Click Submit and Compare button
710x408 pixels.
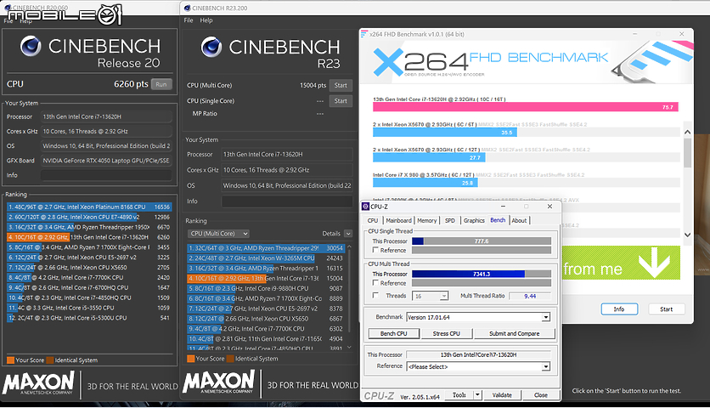tap(515, 334)
